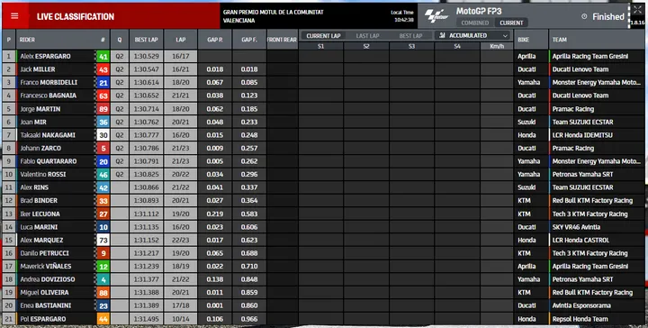Click the Finished session status
648x328 pixels.
point(607,16)
